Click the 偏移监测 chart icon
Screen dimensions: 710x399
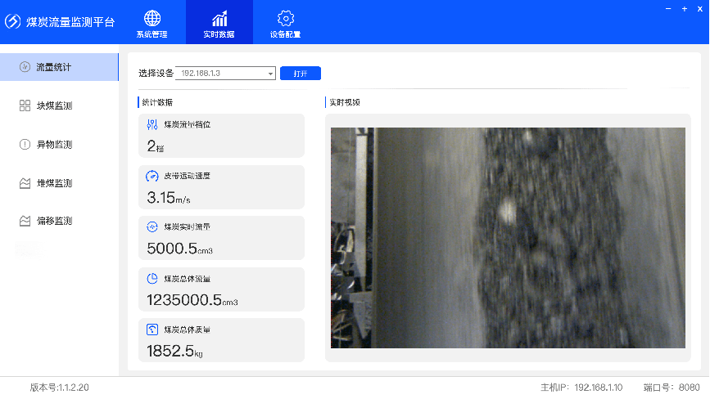pos(25,221)
